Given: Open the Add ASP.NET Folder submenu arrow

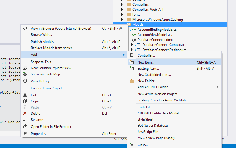Looking at the screenshot, I should point(218,87).
